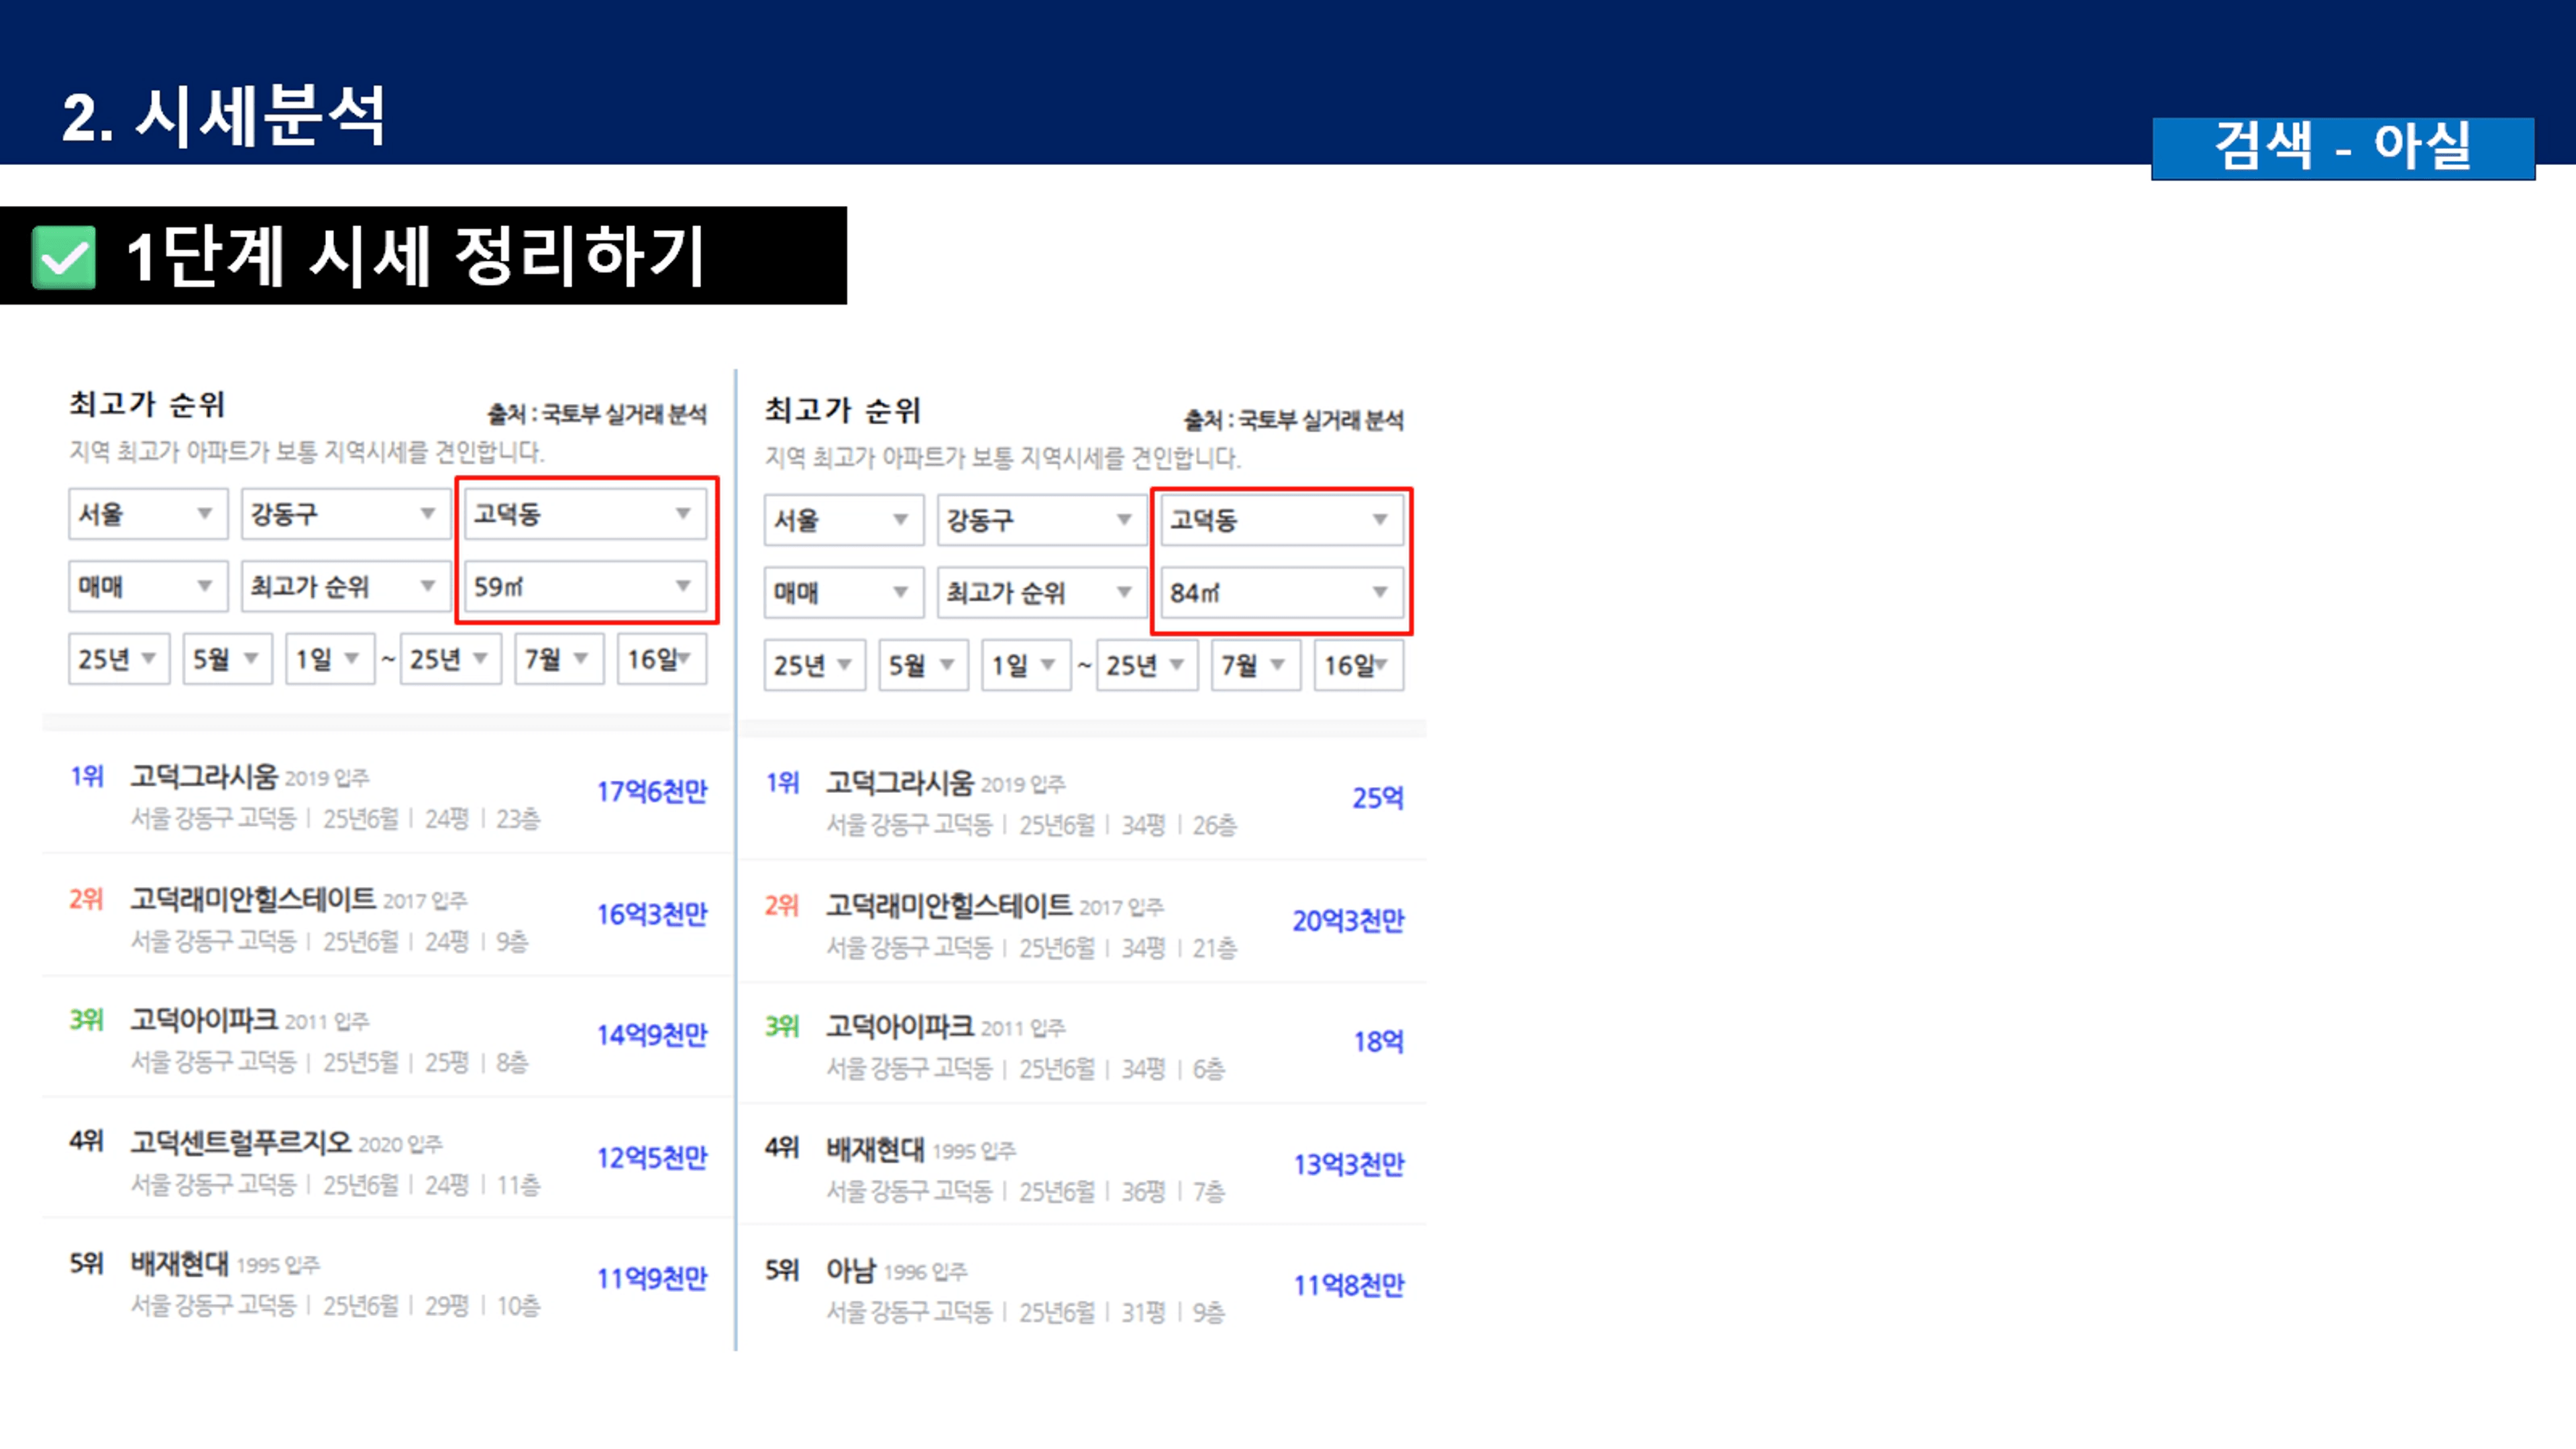
Task: Click the 25억 price value
Action: pos(1378,798)
